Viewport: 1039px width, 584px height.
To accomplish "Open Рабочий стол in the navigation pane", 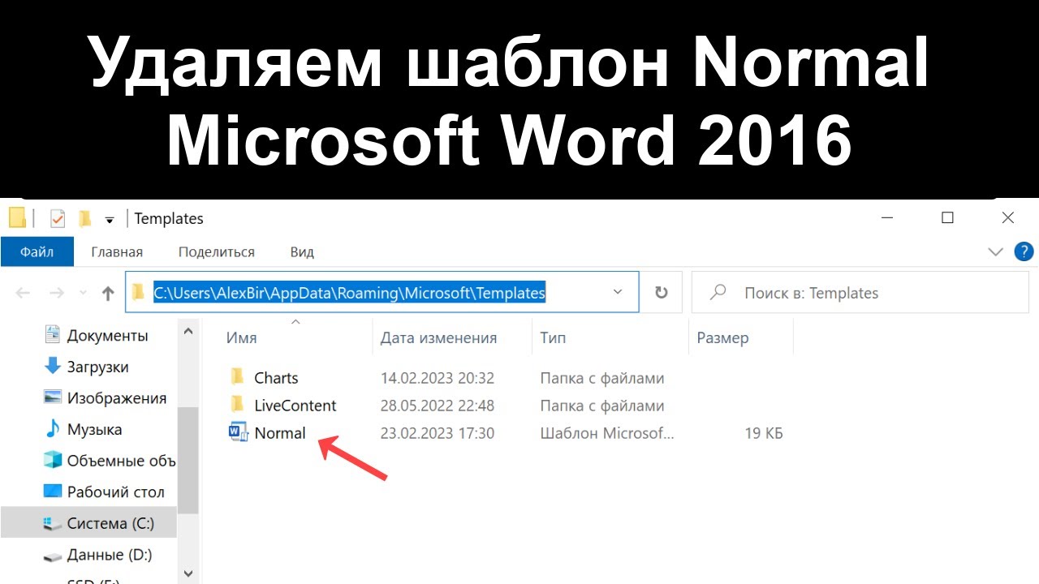I will click(x=115, y=492).
